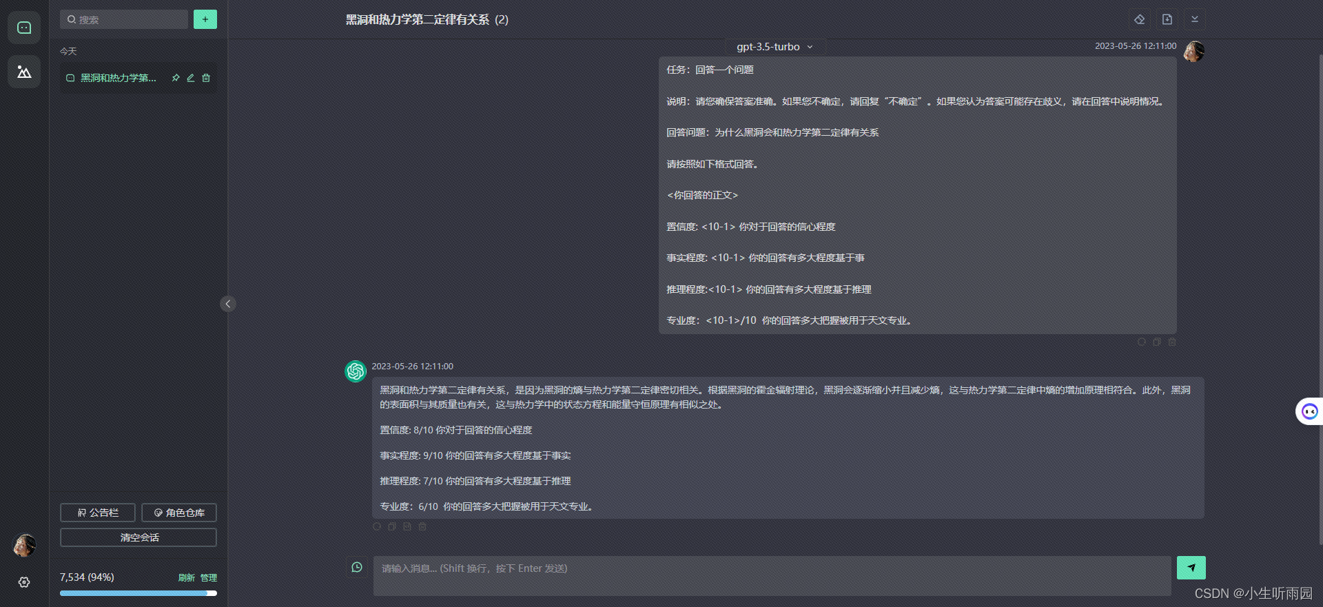1323x607 pixels.
Task: Click the eraser clear-context icon in header
Action: [x=1140, y=19]
